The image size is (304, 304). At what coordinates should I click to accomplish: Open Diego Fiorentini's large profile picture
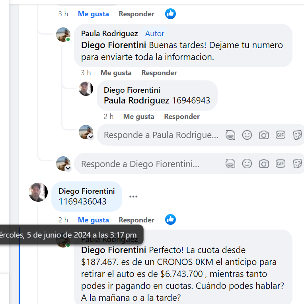pos(38,192)
